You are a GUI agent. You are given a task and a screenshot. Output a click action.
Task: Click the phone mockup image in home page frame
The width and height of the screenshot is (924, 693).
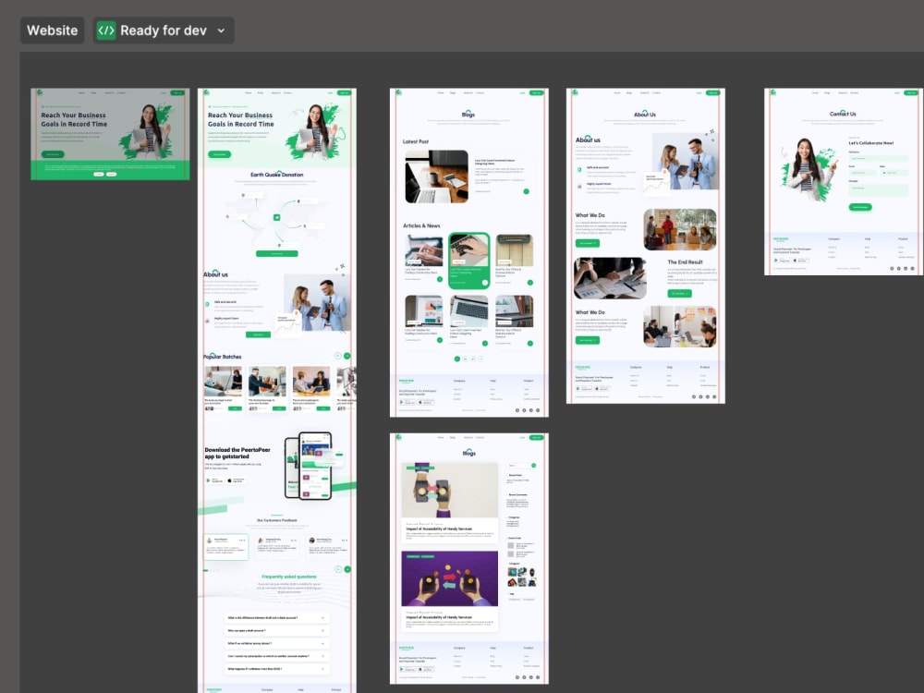(309, 466)
